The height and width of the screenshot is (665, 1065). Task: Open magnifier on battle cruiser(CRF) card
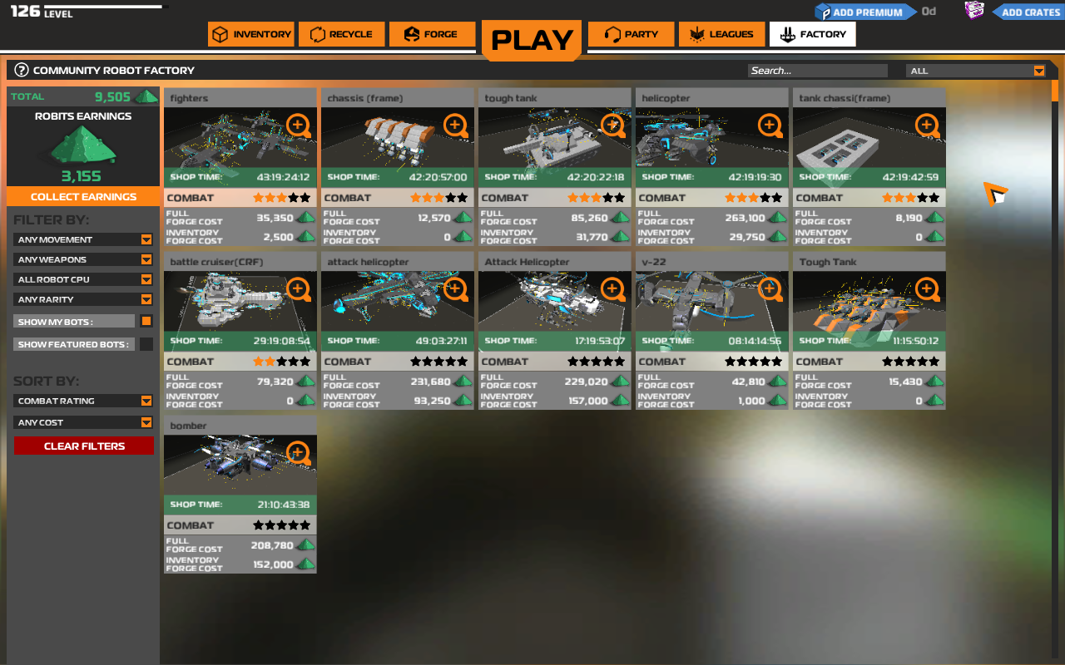[x=298, y=289]
